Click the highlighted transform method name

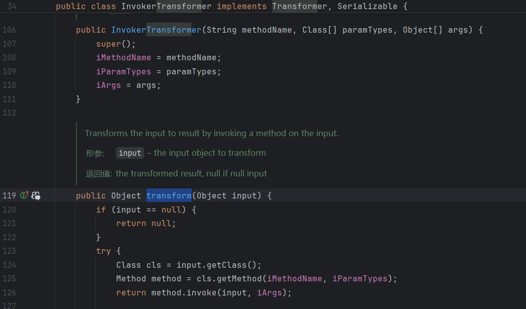point(168,195)
